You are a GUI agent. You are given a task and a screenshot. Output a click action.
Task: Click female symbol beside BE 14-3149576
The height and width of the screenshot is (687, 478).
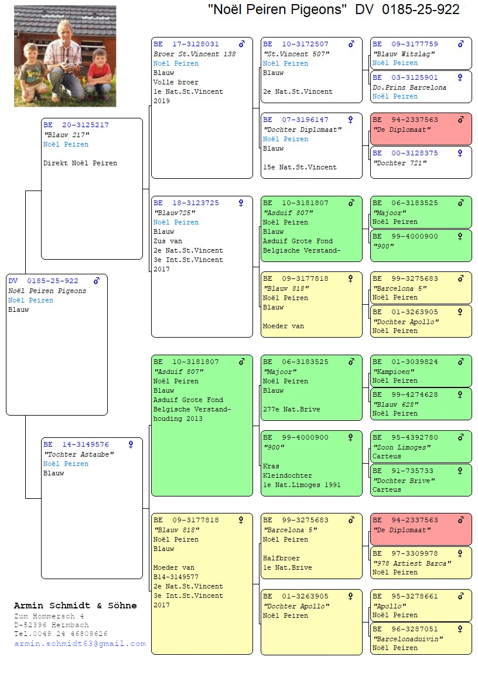[x=131, y=444]
